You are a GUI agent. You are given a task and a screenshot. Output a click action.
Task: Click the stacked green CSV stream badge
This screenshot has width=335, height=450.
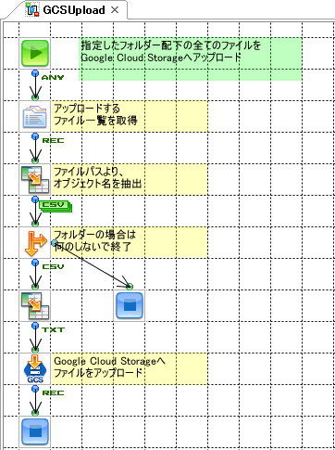56,207
